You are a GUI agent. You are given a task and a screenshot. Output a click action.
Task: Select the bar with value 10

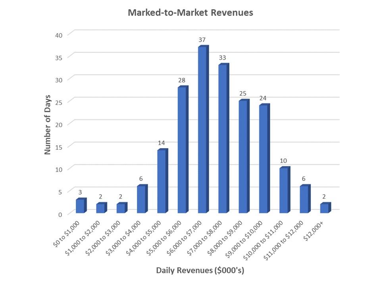tap(284, 191)
